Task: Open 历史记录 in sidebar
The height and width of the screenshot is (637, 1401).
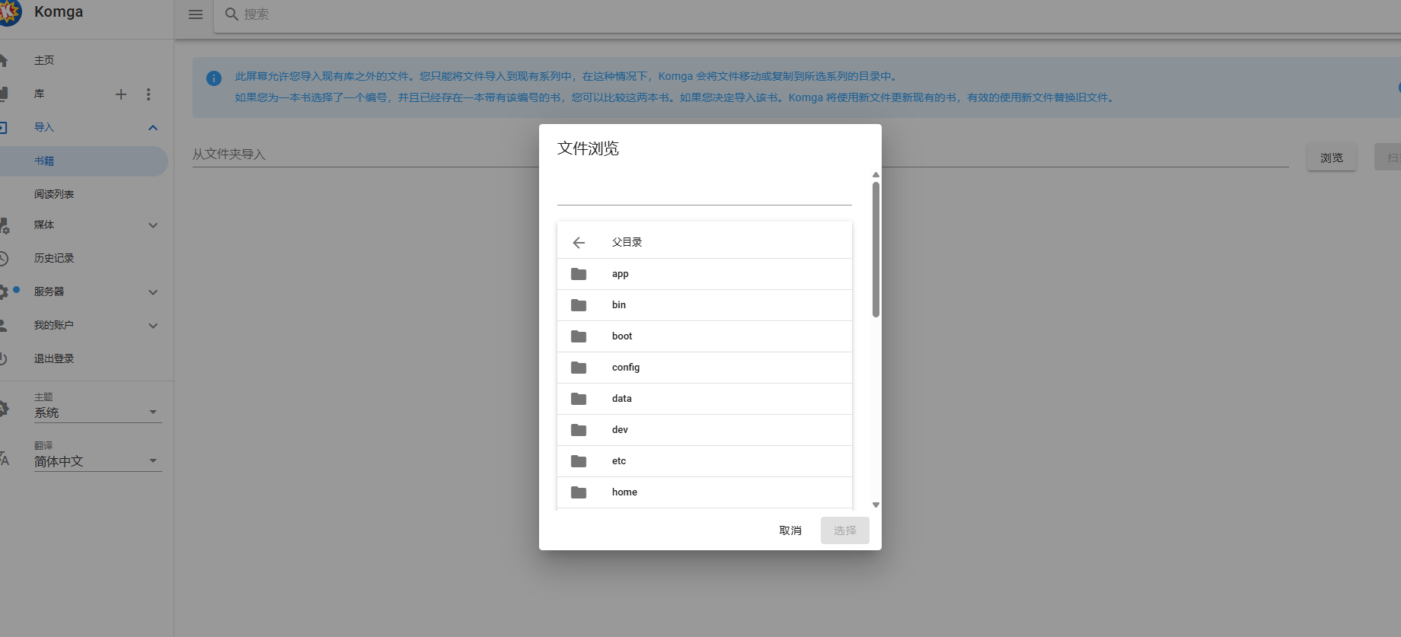Action: (54, 259)
